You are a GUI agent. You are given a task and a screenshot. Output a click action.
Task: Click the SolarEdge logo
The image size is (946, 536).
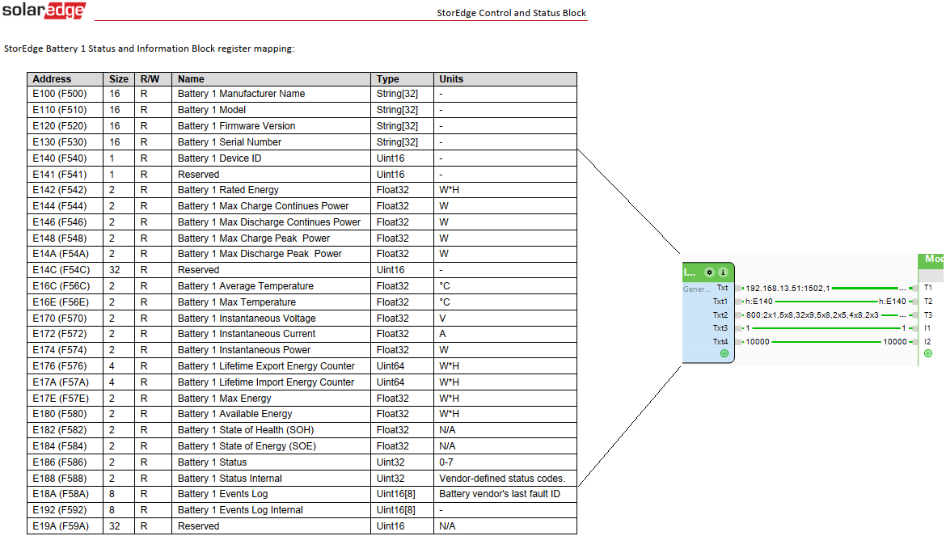click(44, 11)
